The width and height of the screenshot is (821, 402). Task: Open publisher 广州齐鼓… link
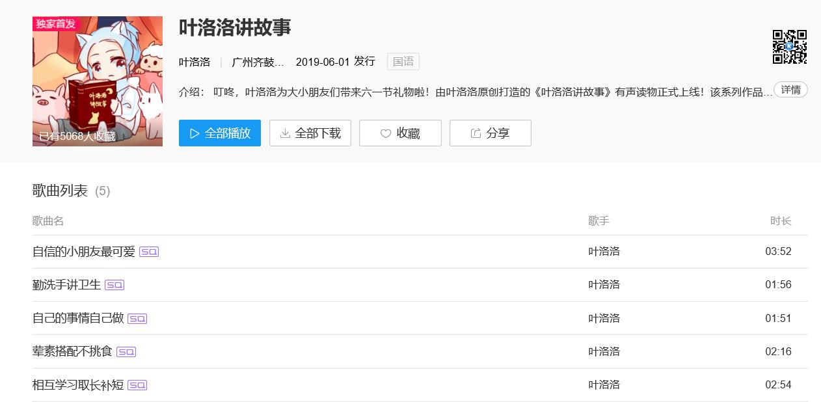258,62
